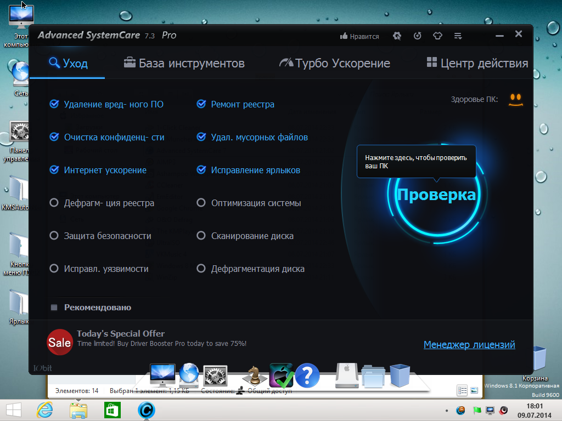
Task: Open the База инструментов tab
Action: pyautogui.click(x=184, y=63)
